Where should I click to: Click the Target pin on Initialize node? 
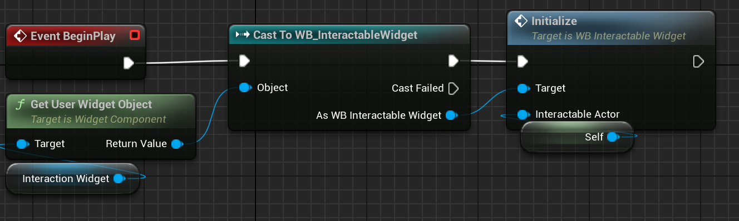(523, 88)
